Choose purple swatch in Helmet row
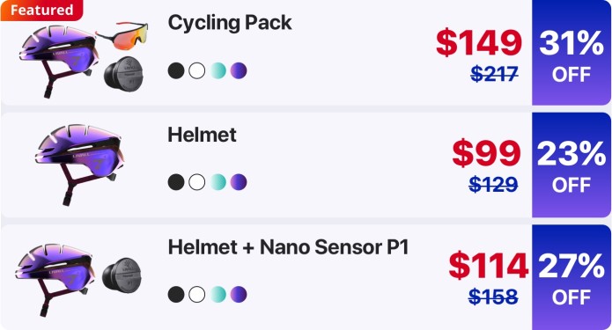612x330 pixels. tap(239, 182)
